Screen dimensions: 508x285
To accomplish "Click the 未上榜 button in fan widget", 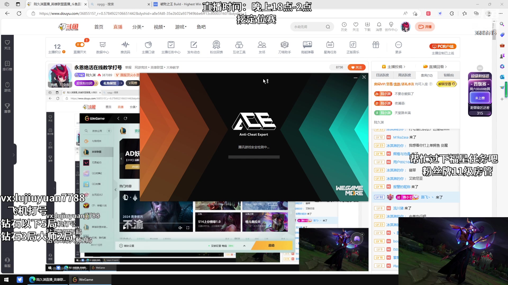I will [480, 98].
